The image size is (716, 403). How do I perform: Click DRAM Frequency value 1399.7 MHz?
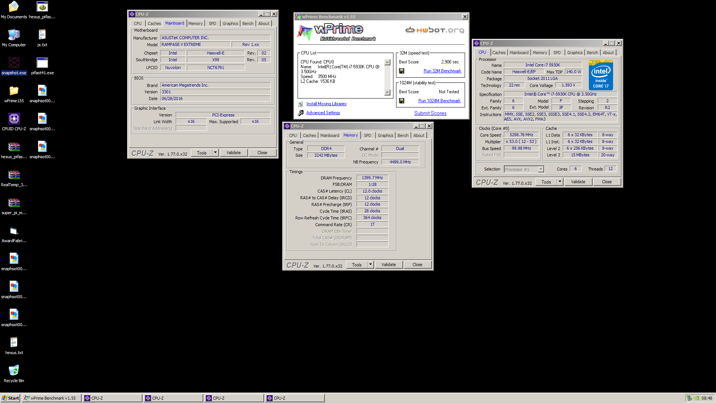[x=372, y=178]
